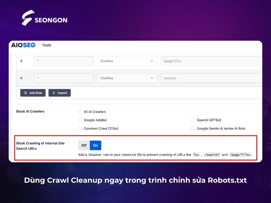271x203 pixels.
Task: Click the user agent field in rule 5
Action: (64, 78)
